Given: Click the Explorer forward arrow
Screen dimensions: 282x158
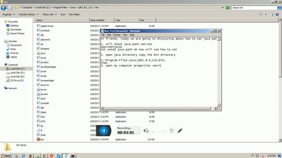Looking at the screenshot, I should (10, 8).
